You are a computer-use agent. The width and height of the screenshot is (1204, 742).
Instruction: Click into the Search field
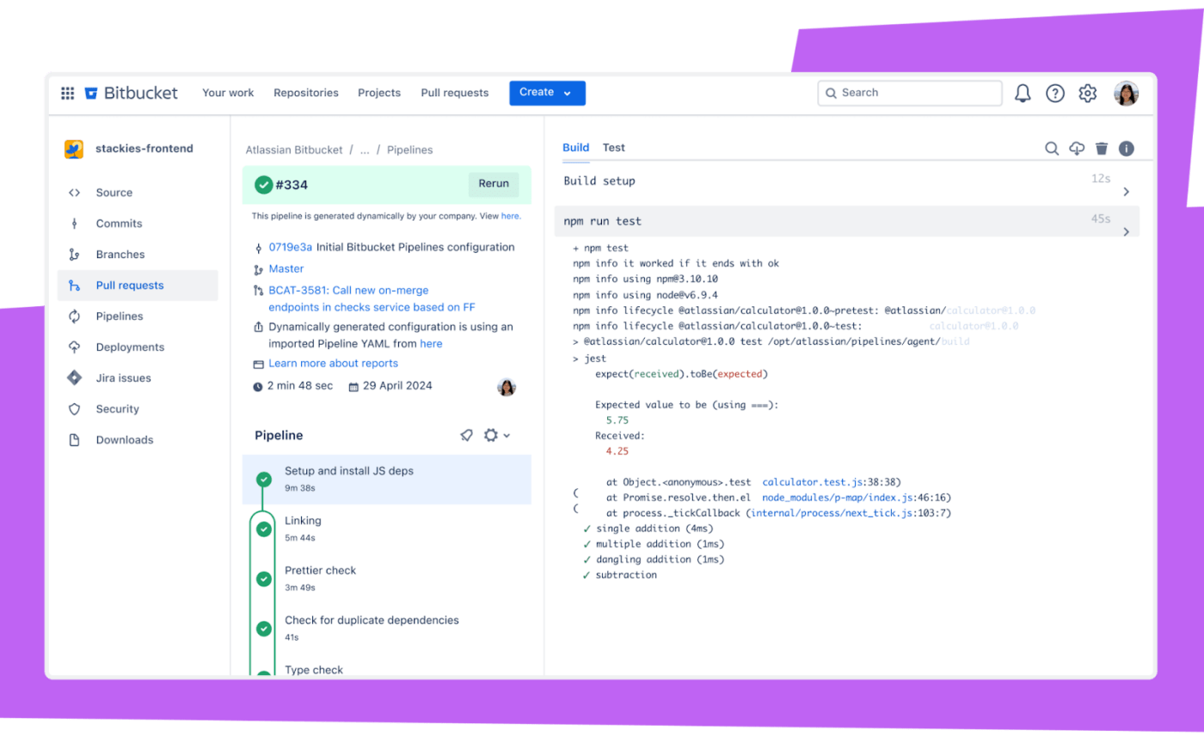pyautogui.click(x=910, y=93)
